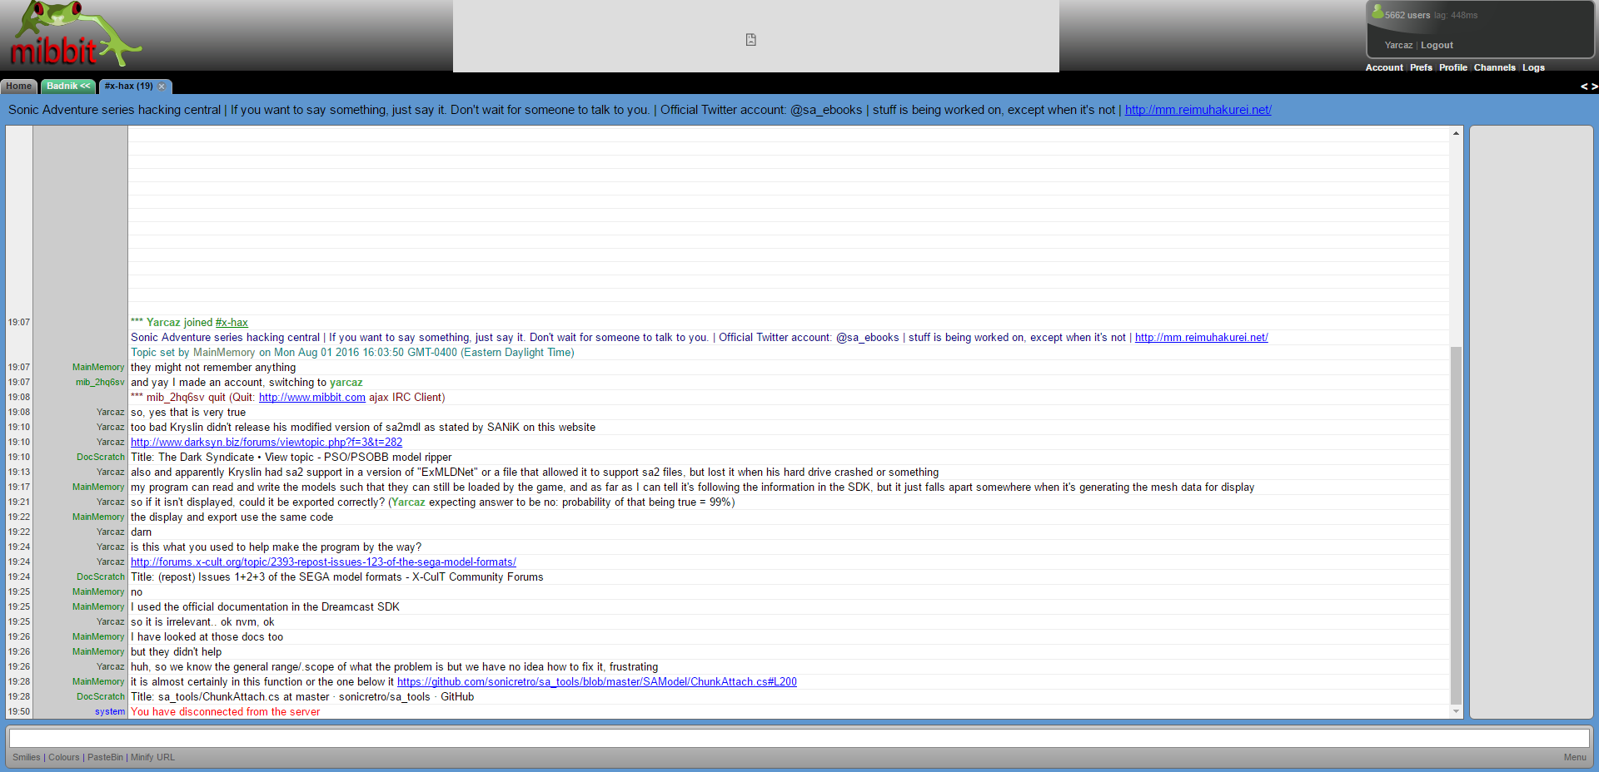Click 'the display and export use the same code' message
1599x772 pixels.
click(232, 517)
